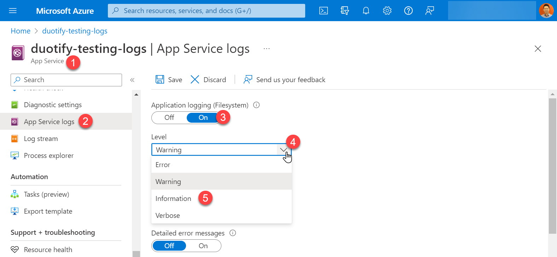
Task: Open the top bar feedback icon
Action: click(430, 11)
